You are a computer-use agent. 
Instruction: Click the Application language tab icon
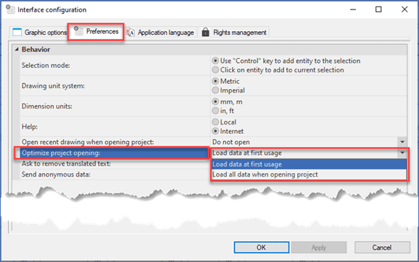130,33
